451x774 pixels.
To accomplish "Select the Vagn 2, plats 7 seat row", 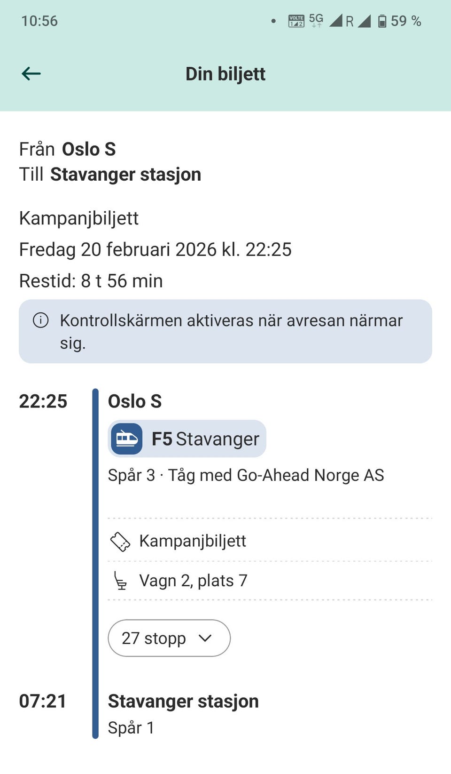I will point(270,581).
